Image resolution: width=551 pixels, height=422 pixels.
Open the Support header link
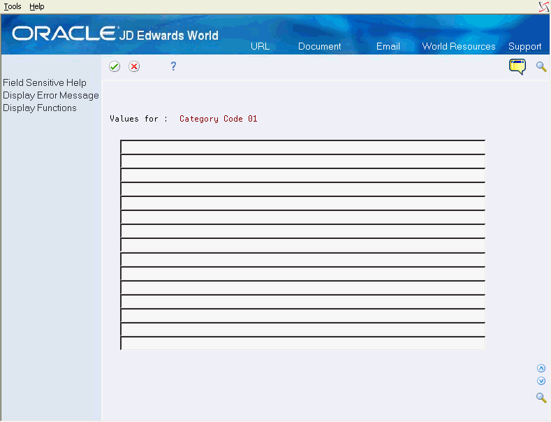pos(524,46)
